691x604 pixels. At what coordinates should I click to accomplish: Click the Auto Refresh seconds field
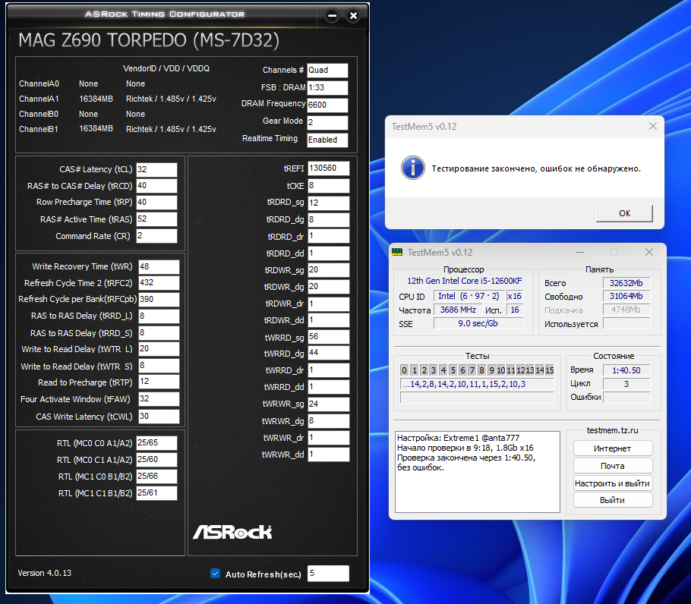[x=328, y=573]
